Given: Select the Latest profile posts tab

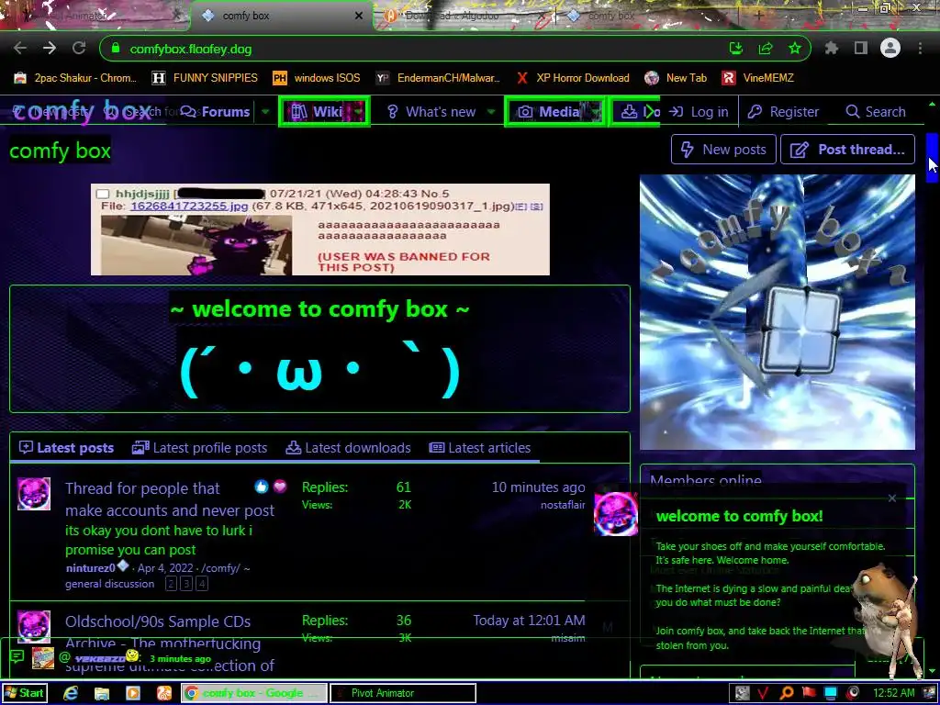Looking at the screenshot, I should click(199, 448).
